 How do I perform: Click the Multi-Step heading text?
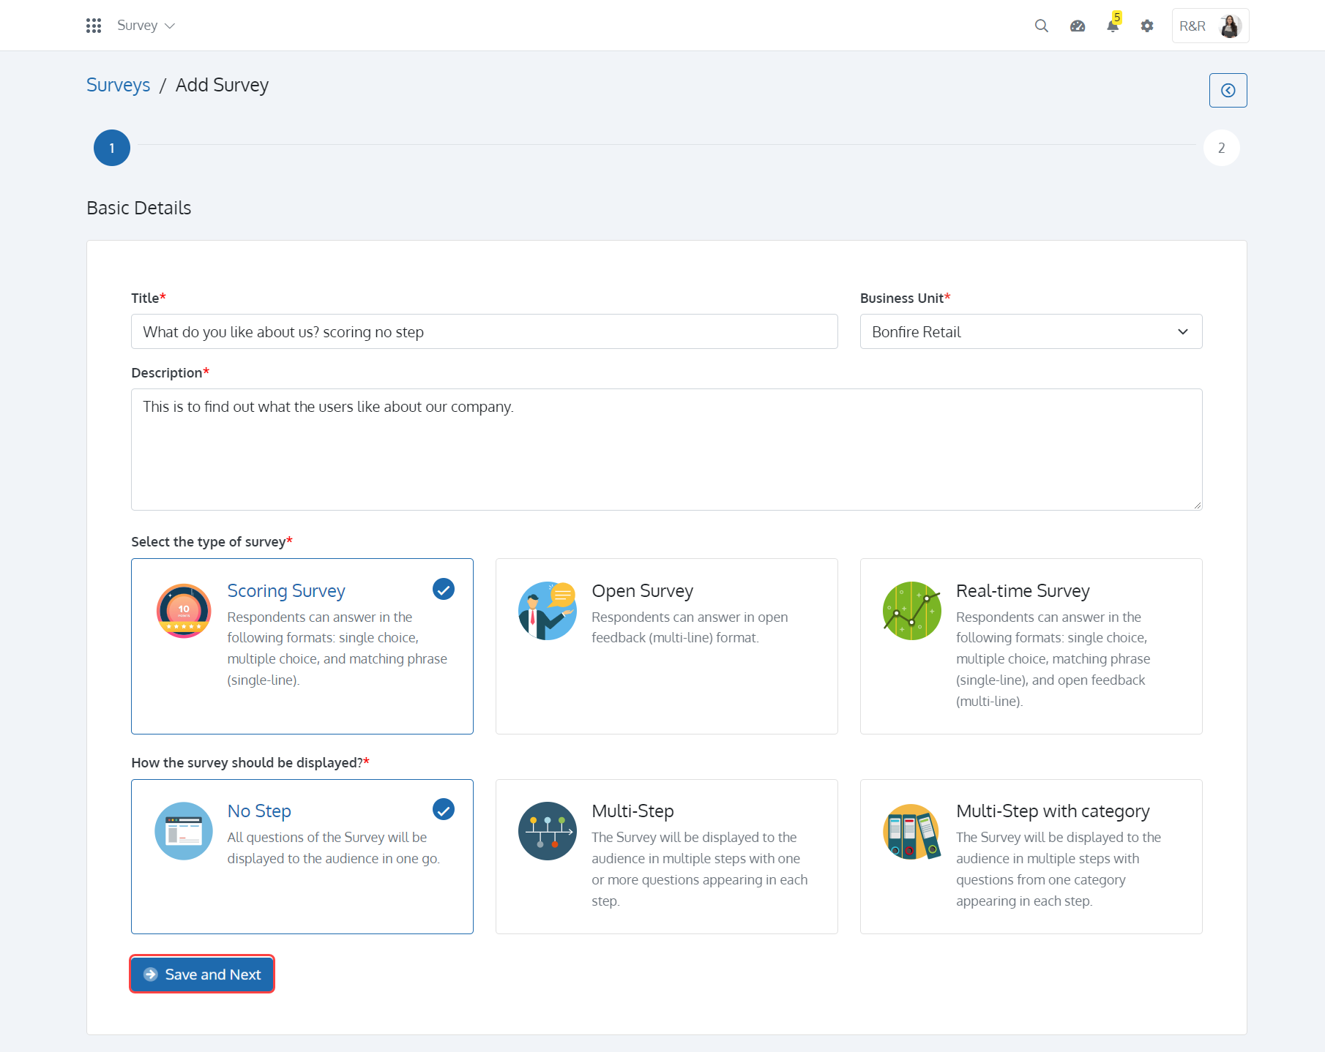tap(632, 811)
